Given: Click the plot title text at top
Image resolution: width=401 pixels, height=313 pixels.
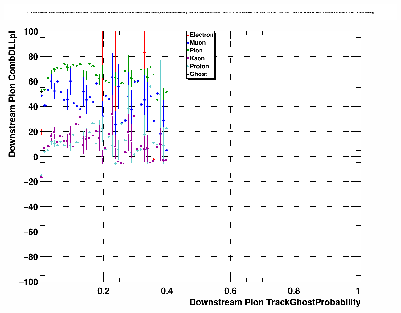Looking at the screenshot, I should click(x=200, y=13).
